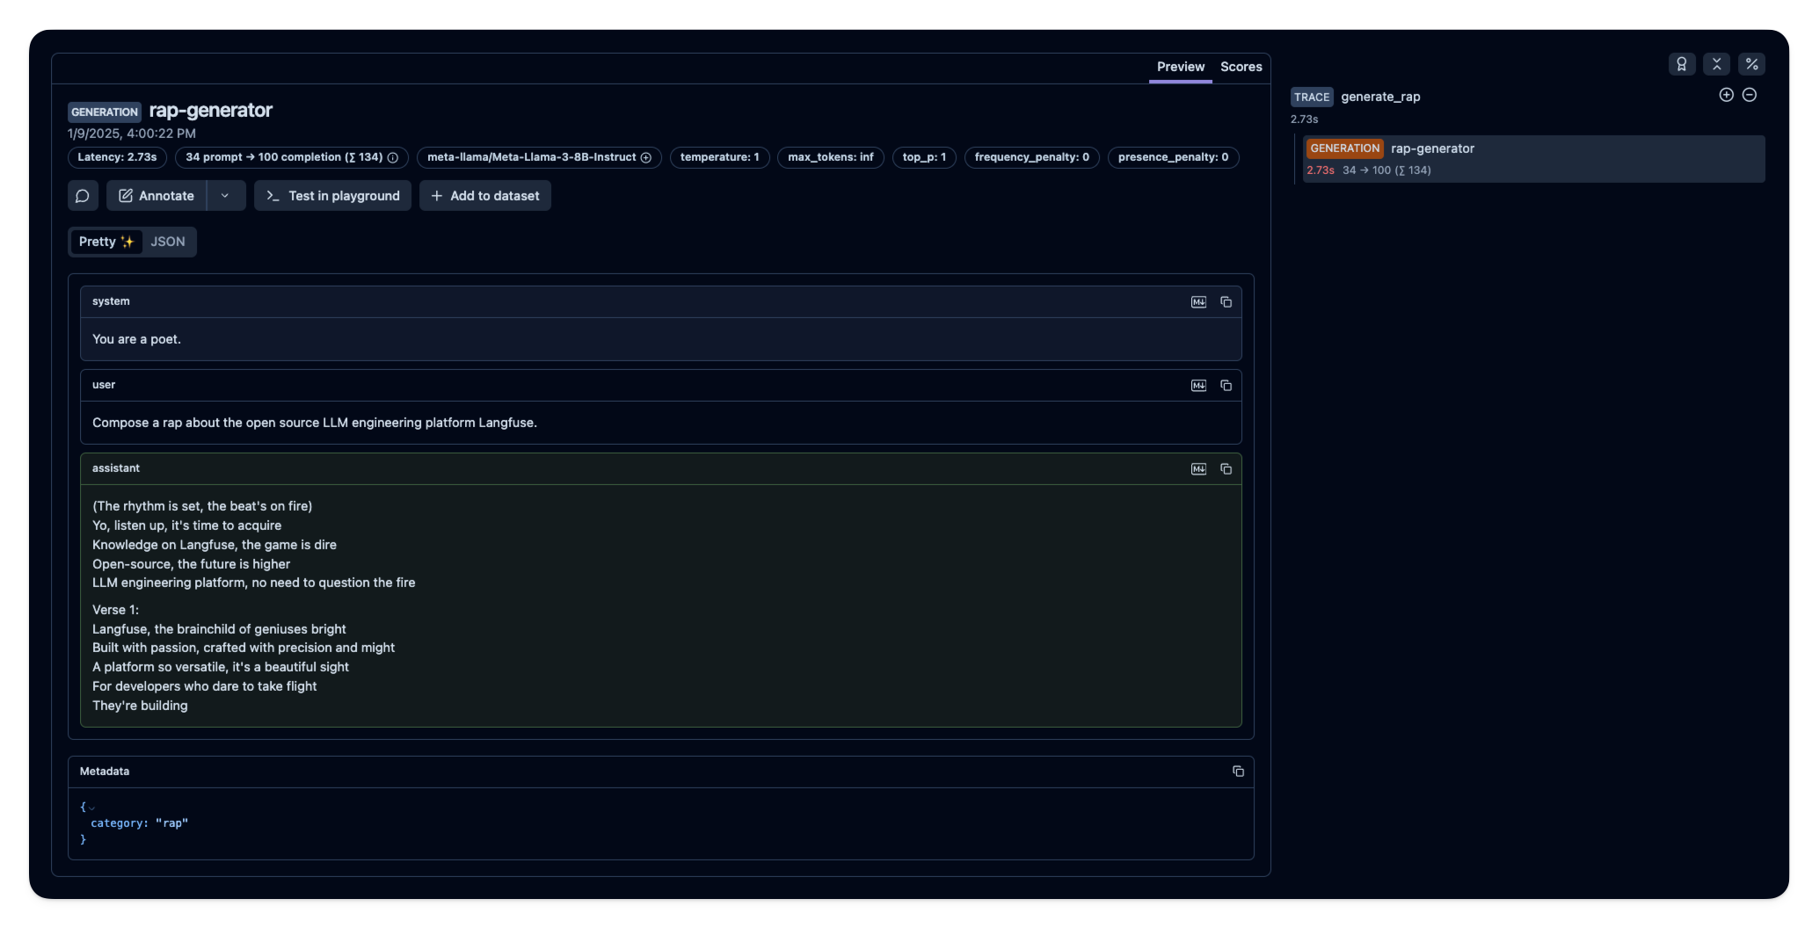Click Add to dataset
Image resolution: width=1819 pixels, height=928 pixels.
coord(484,195)
